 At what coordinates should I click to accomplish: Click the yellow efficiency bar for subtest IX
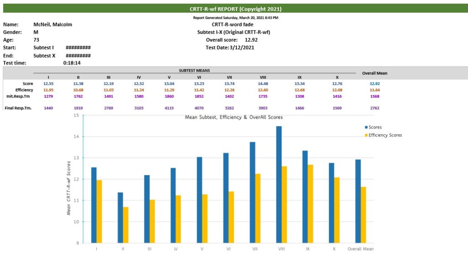click(x=311, y=204)
